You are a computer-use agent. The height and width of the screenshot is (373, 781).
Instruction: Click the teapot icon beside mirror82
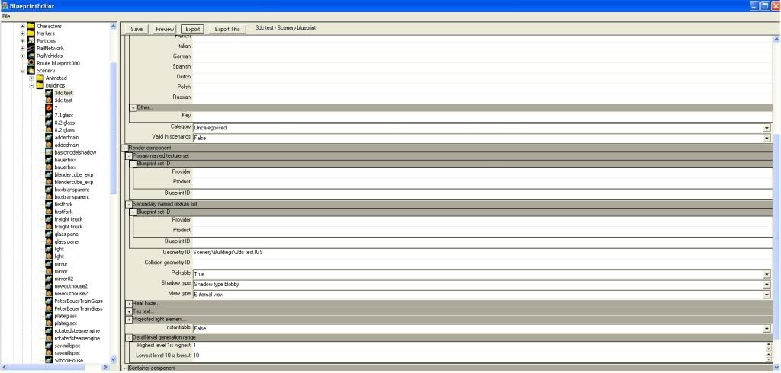(x=49, y=279)
